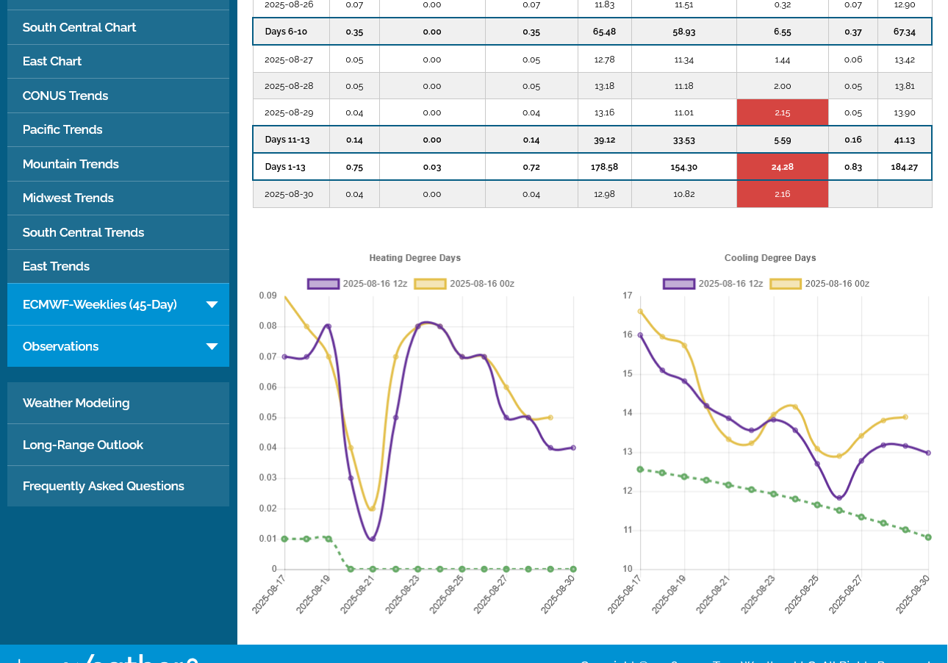
Task: Open Pacific Trends in sidebar
Action: pos(62,129)
